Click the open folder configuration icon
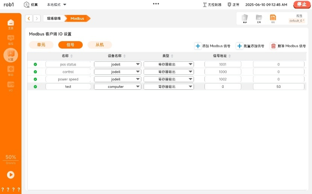 259,18
